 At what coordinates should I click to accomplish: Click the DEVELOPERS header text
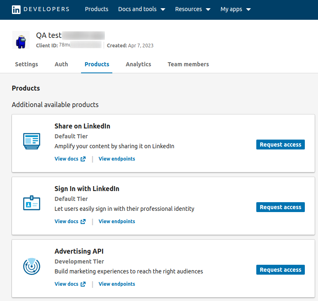[46, 9]
